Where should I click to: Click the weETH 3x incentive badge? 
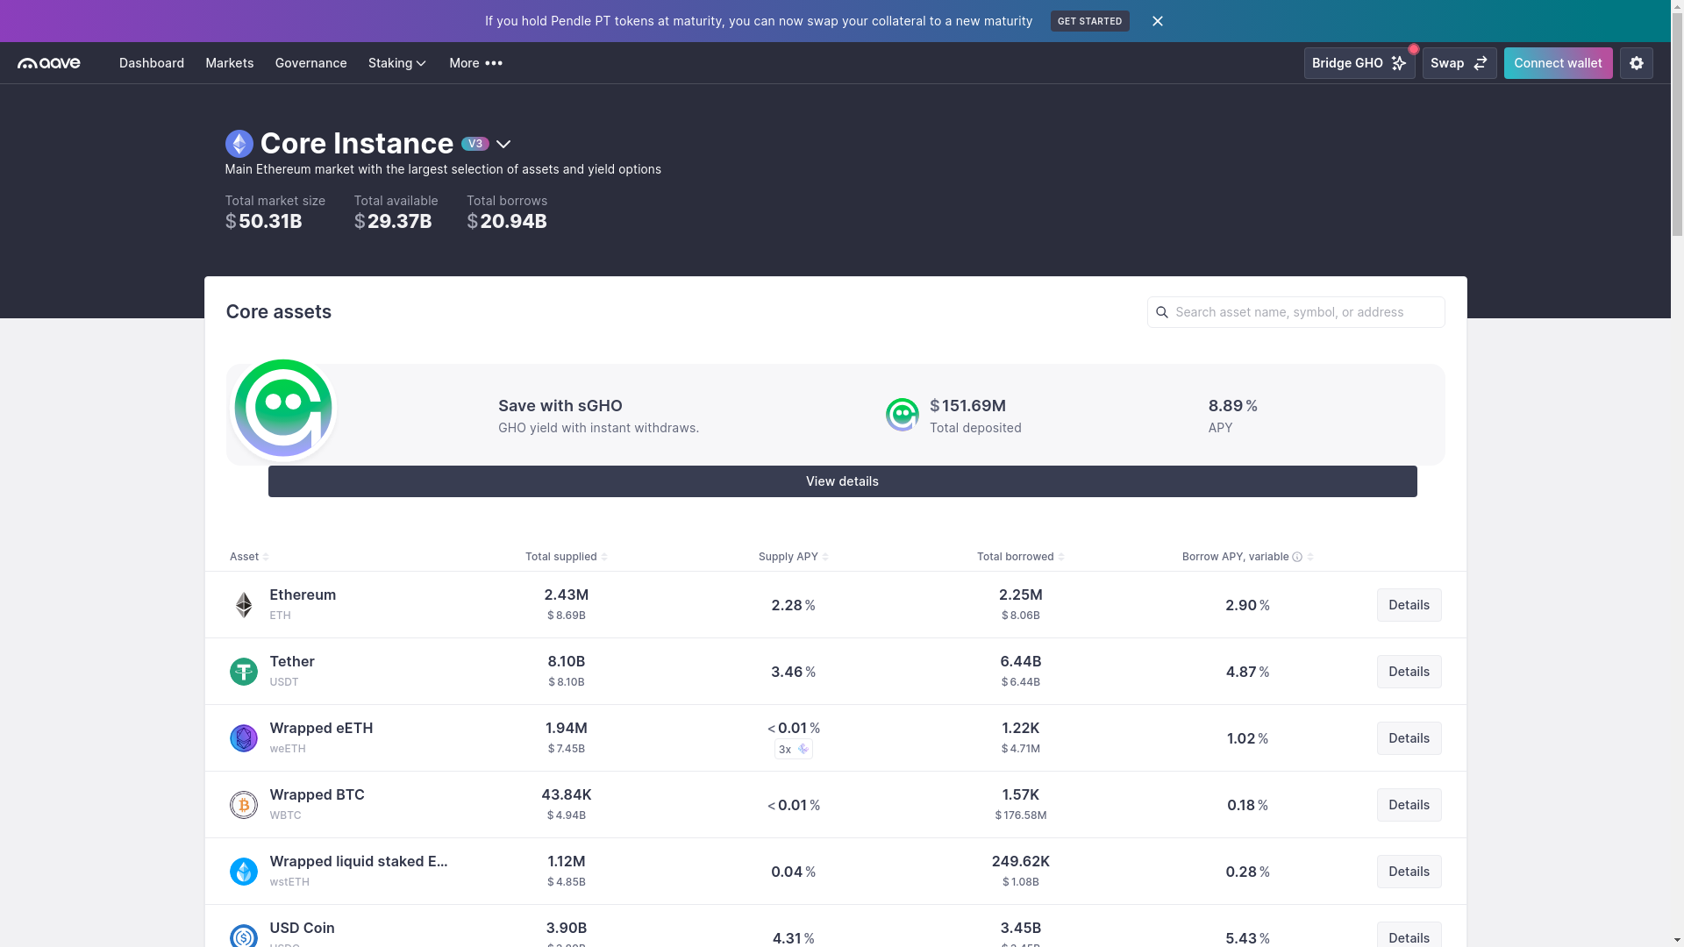(794, 749)
